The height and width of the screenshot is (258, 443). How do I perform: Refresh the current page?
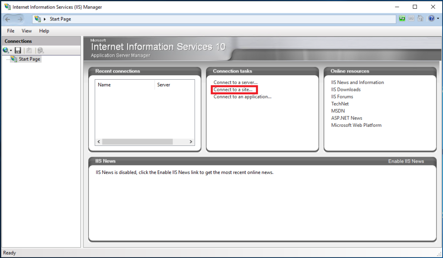402,19
